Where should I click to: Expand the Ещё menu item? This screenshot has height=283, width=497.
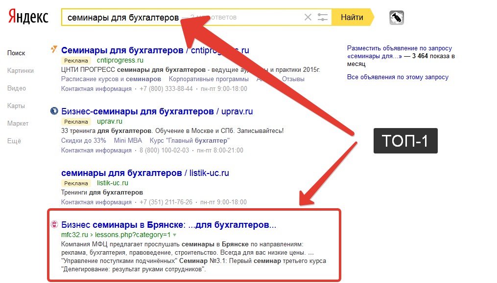(x=14, y=141)
